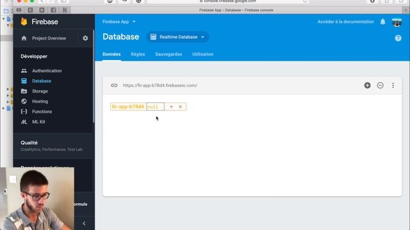Switch to the Données tab
The image size is (410, 230).
(111, 54)
